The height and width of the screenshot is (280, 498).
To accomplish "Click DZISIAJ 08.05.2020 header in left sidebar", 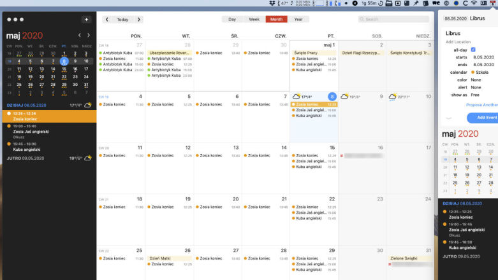I will click(x=26, y=105).
